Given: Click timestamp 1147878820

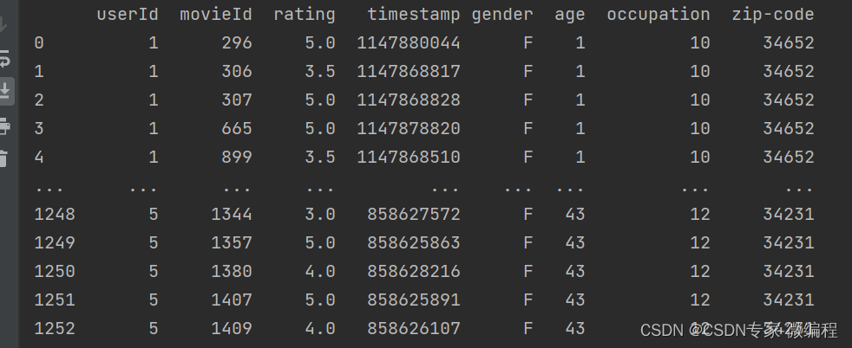Looking at the screenshot, I should 409,128.
